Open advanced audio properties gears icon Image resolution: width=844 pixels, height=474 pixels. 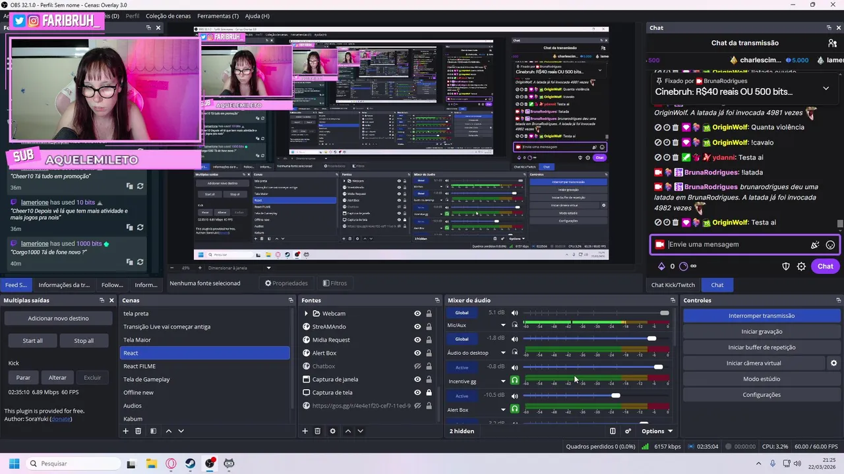(x=628, y=431)
